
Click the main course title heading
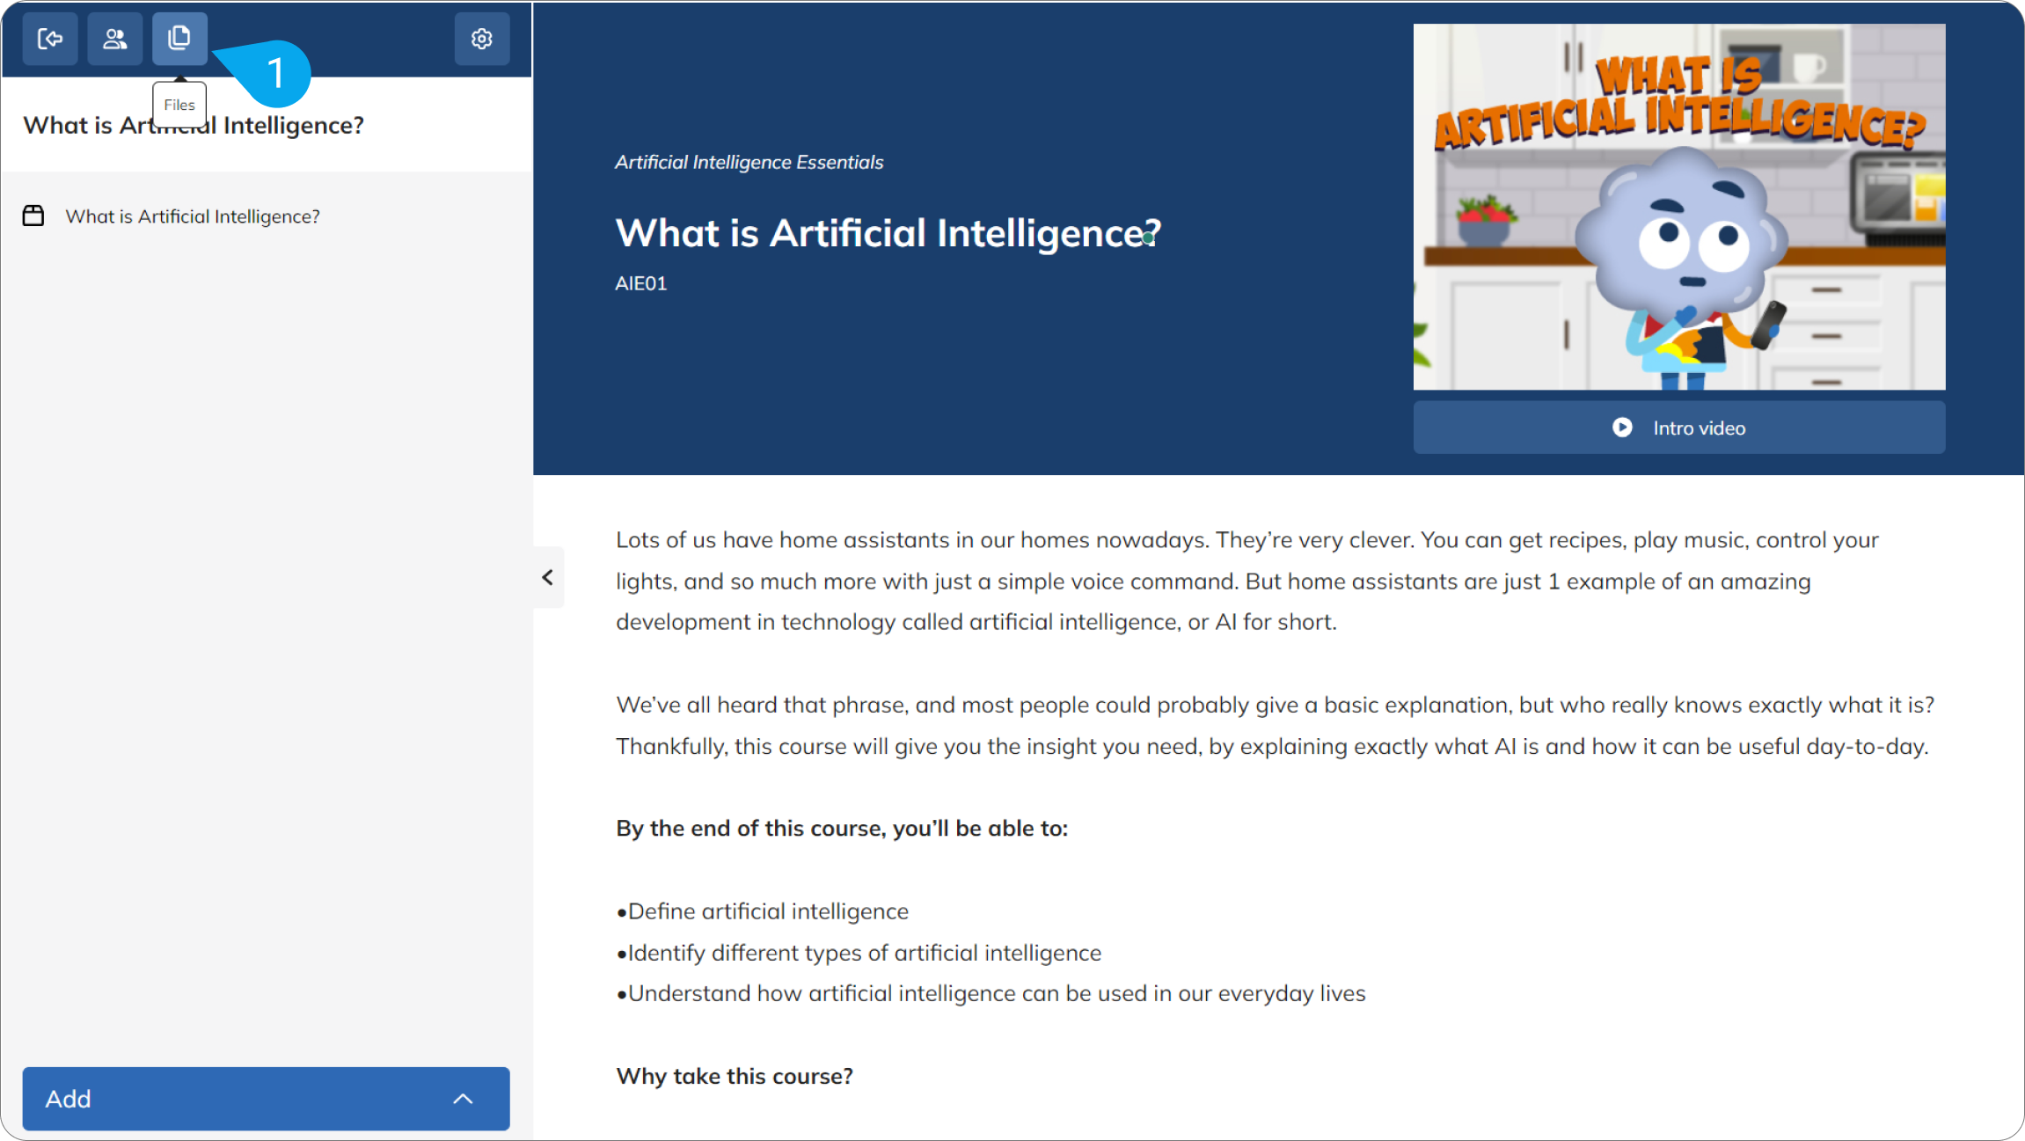click(888, 233)
